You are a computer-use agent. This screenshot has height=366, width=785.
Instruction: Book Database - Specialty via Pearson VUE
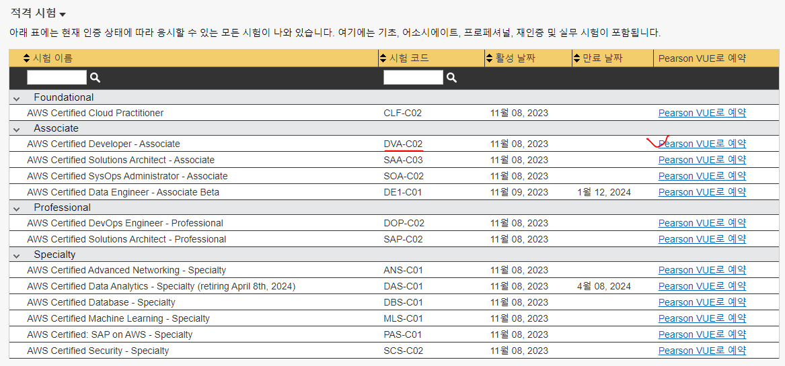tap(702, 302)
